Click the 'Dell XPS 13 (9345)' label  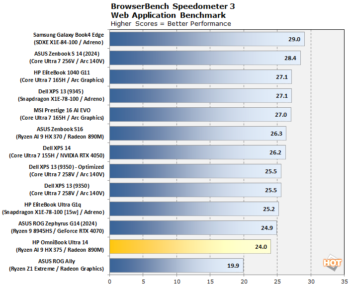point(61,91)
